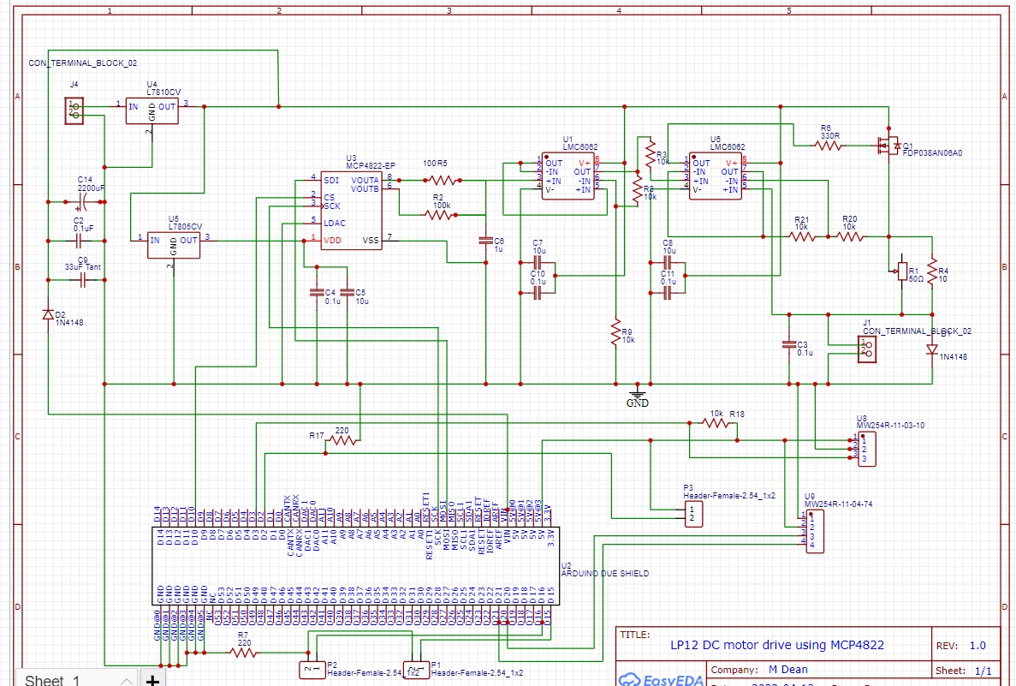Select the R20 10k resistor symbol
1016x686 pixels.
[850, 236]
